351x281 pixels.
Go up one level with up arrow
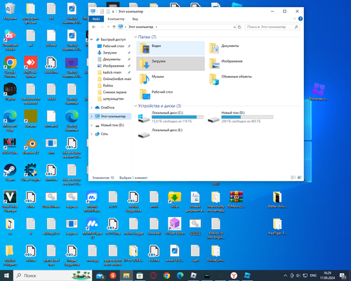pyautogui.click(x=114, y=27)
